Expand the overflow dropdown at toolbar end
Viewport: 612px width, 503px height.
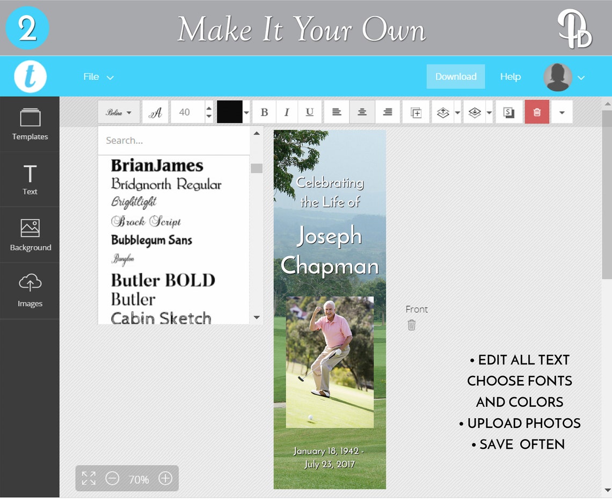[x=561, y=112]
